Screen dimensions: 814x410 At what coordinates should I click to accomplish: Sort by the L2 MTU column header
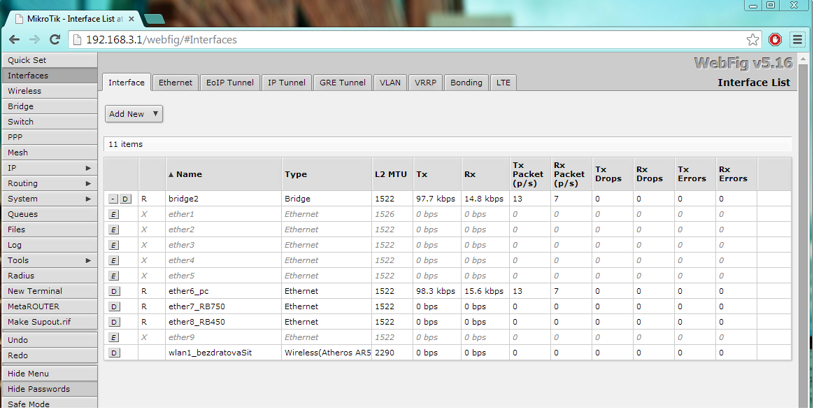391,174
